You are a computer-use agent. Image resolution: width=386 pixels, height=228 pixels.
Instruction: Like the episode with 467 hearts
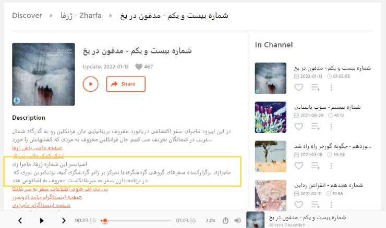(x=139, y=67)
